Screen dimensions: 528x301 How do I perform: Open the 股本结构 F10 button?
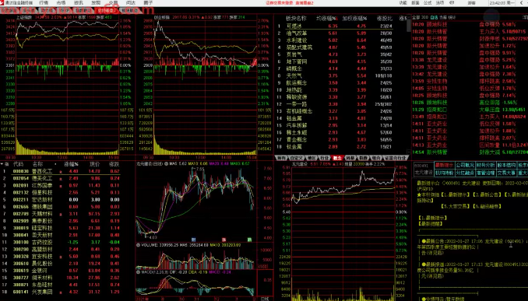click(506, 165)
